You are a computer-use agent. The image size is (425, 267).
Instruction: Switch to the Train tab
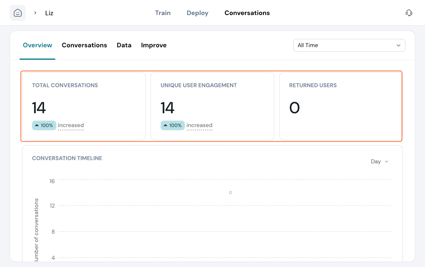point(163,13)
